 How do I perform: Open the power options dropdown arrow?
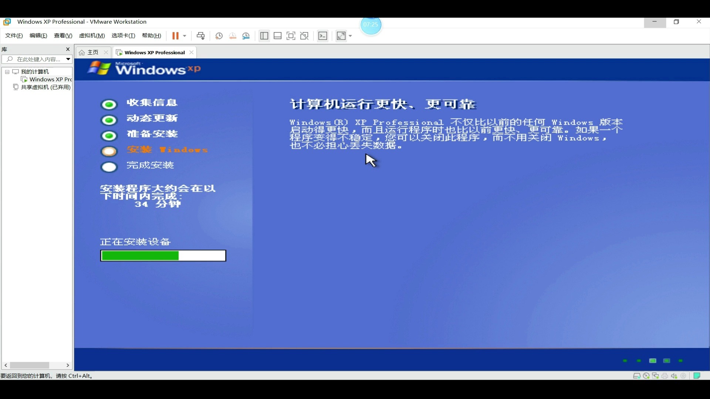coord(185,36)
